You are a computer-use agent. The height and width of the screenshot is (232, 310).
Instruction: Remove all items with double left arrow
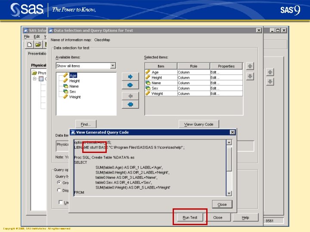(x=130, y=104)
